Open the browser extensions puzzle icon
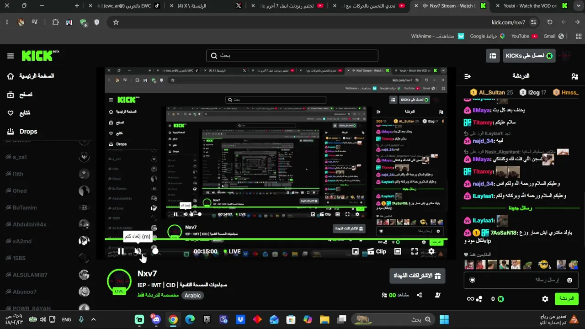Image resolution: width=585 pixels, height=329 pixels. [x=55, y=22]
